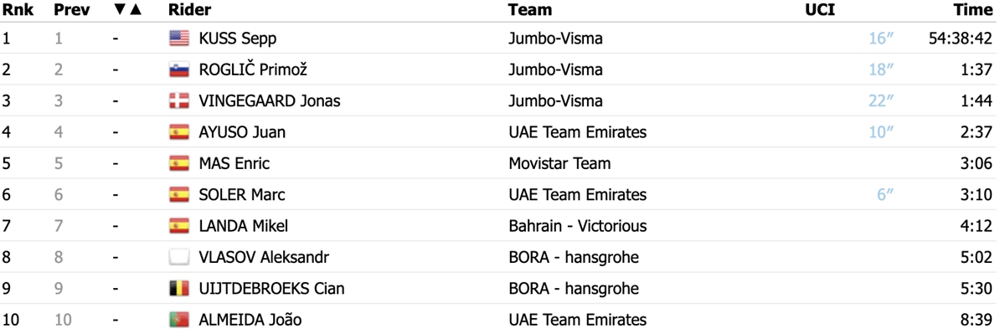Click the Belgium flag beside Uijtdebroeks
The width and height of the screenshot is (1005, 334).
click(x=179, y=289)
